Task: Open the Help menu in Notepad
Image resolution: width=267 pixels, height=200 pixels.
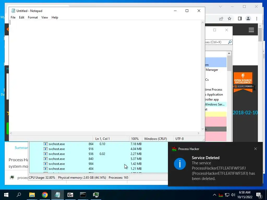Action: (55, 17)
